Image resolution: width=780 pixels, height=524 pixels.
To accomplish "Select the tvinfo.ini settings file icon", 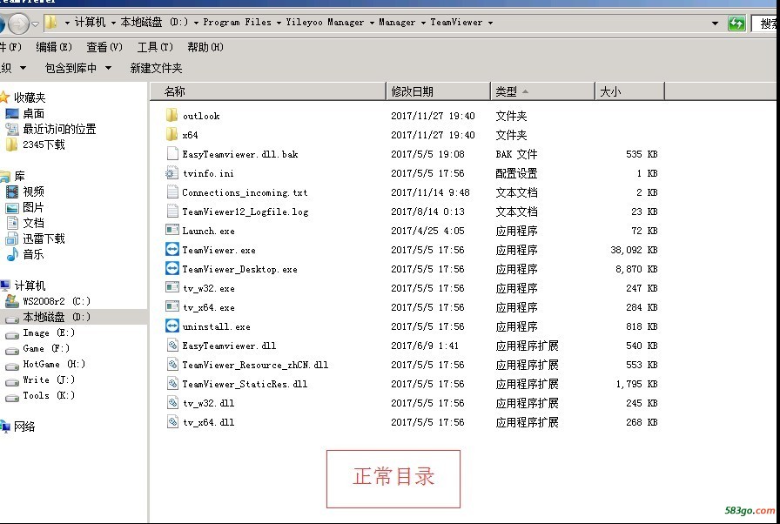I will coord(172,173).
